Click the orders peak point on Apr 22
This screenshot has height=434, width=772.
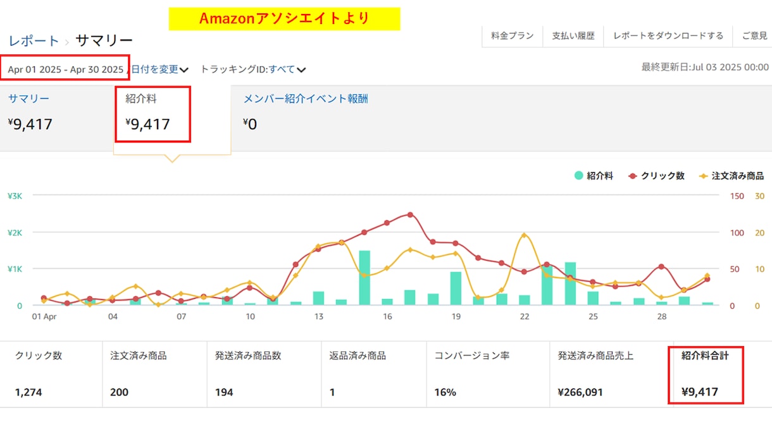tap(524, 235)
